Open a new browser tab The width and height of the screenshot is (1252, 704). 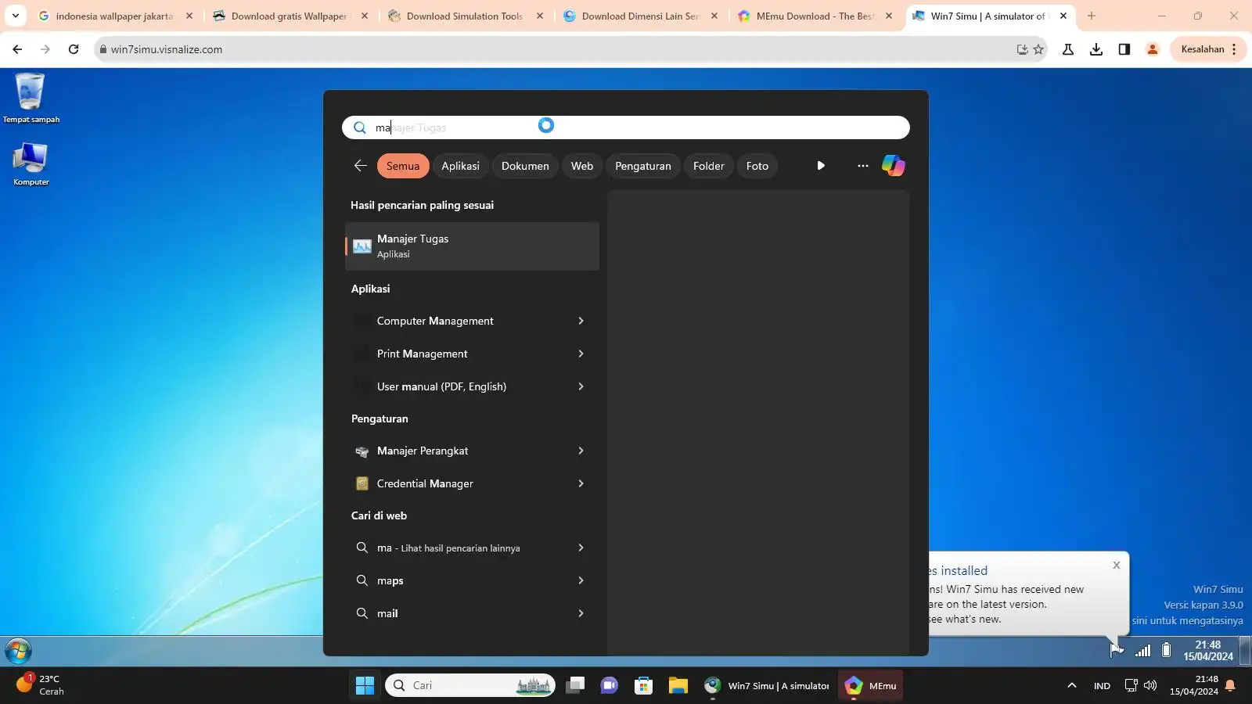click(1091, 16)
